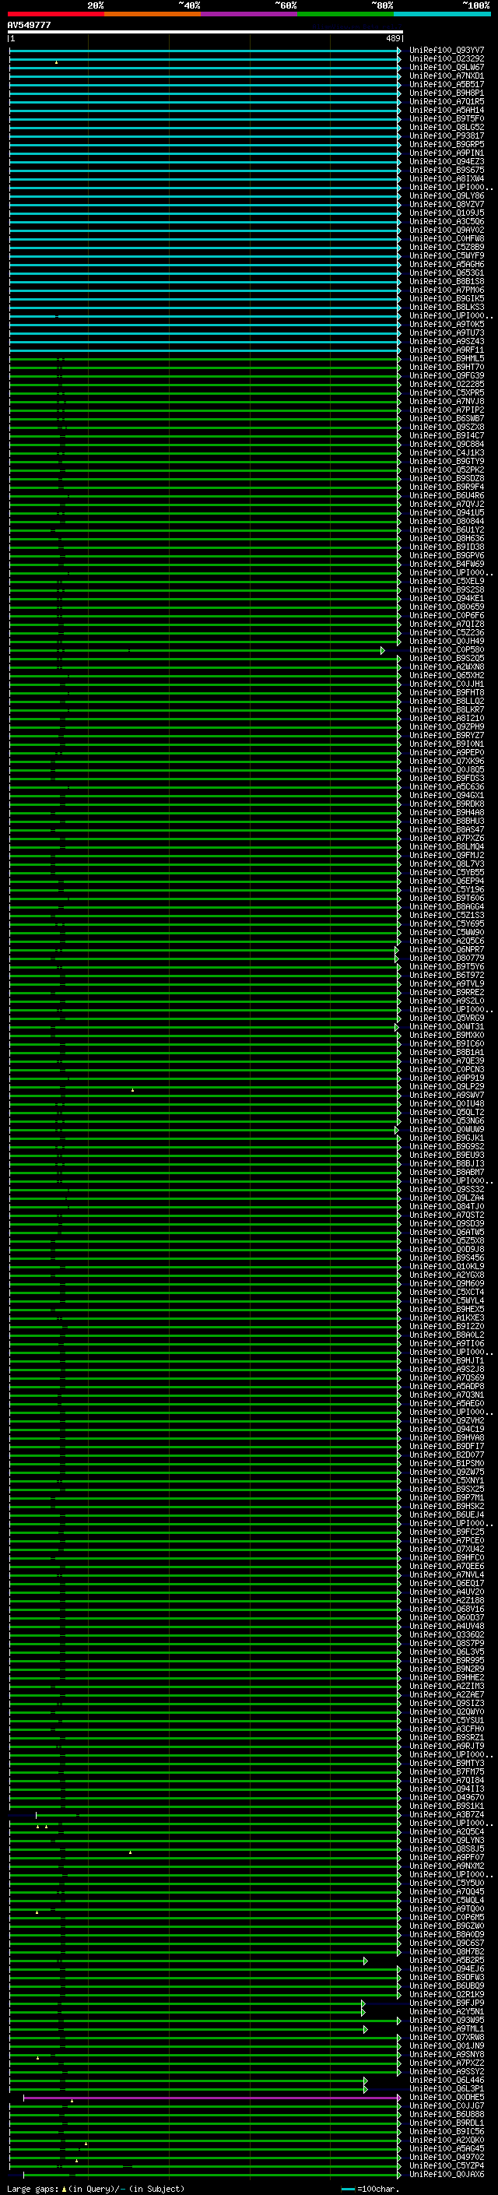This screenshot has width=498, height=2195.
Task: Open hit UniRef100_A5B517
Action: (446, 84)
